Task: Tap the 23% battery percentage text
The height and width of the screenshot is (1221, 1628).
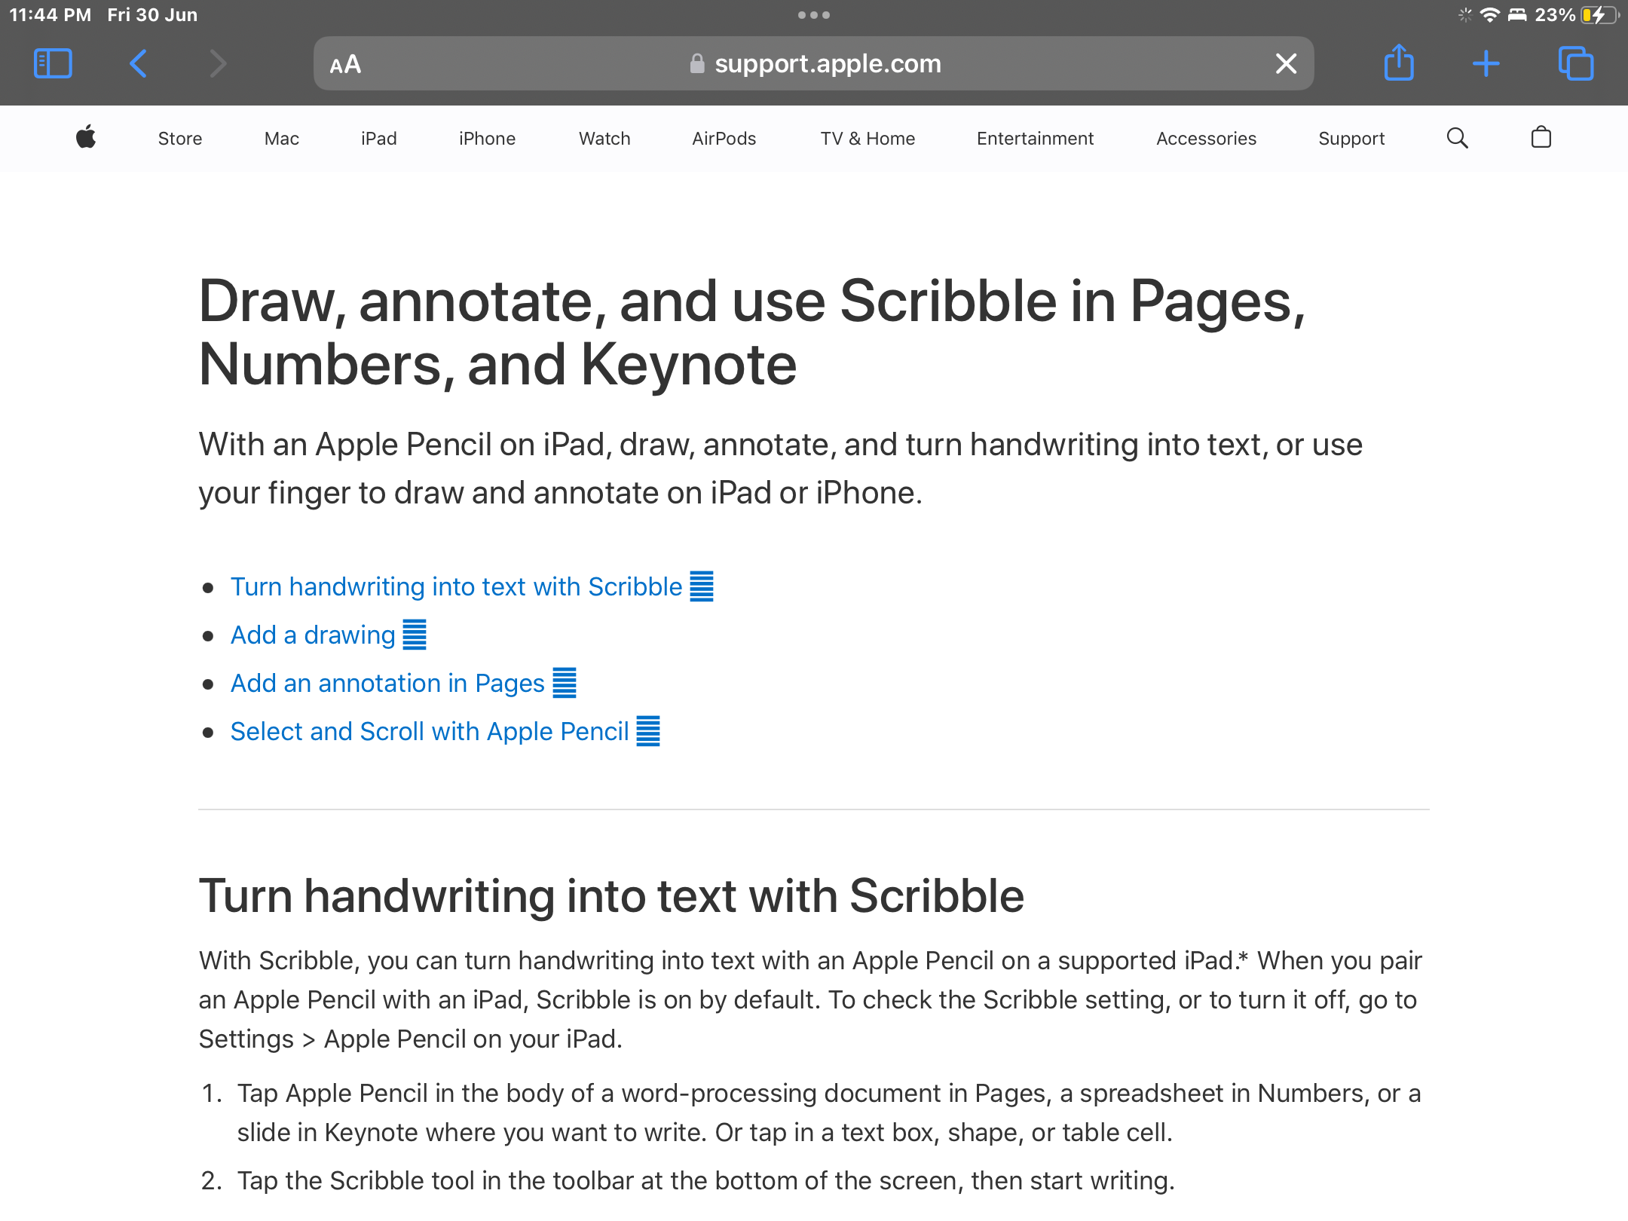Action: (1555, 15)
